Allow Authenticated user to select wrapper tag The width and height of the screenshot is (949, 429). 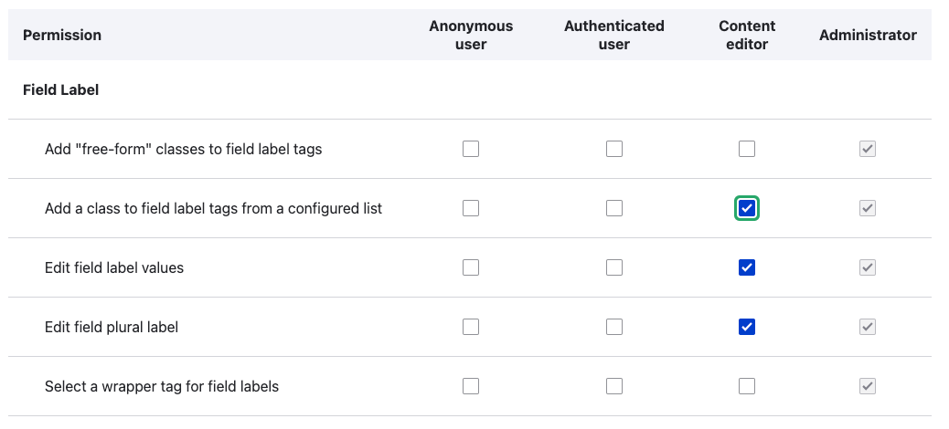pyautogui.click(x=613, y=386)
